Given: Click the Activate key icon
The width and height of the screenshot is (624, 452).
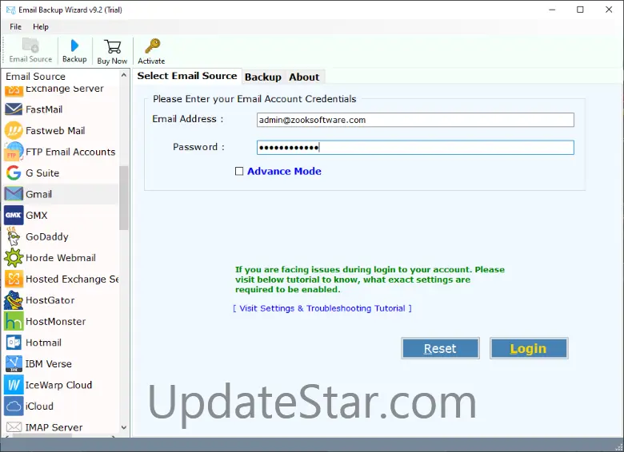Looking at the screenshot, I should coord(153,46).
